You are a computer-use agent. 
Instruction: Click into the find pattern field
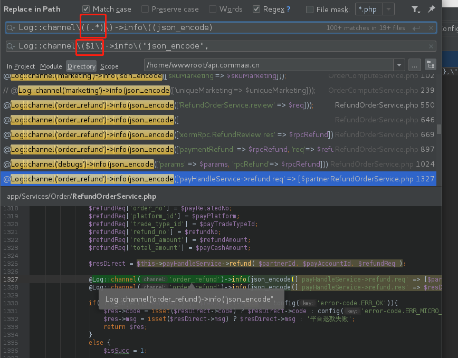[x=221, y=28]
